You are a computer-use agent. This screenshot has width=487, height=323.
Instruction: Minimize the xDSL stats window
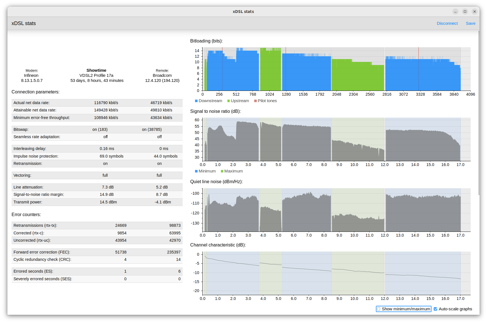[x=455, y=12]
